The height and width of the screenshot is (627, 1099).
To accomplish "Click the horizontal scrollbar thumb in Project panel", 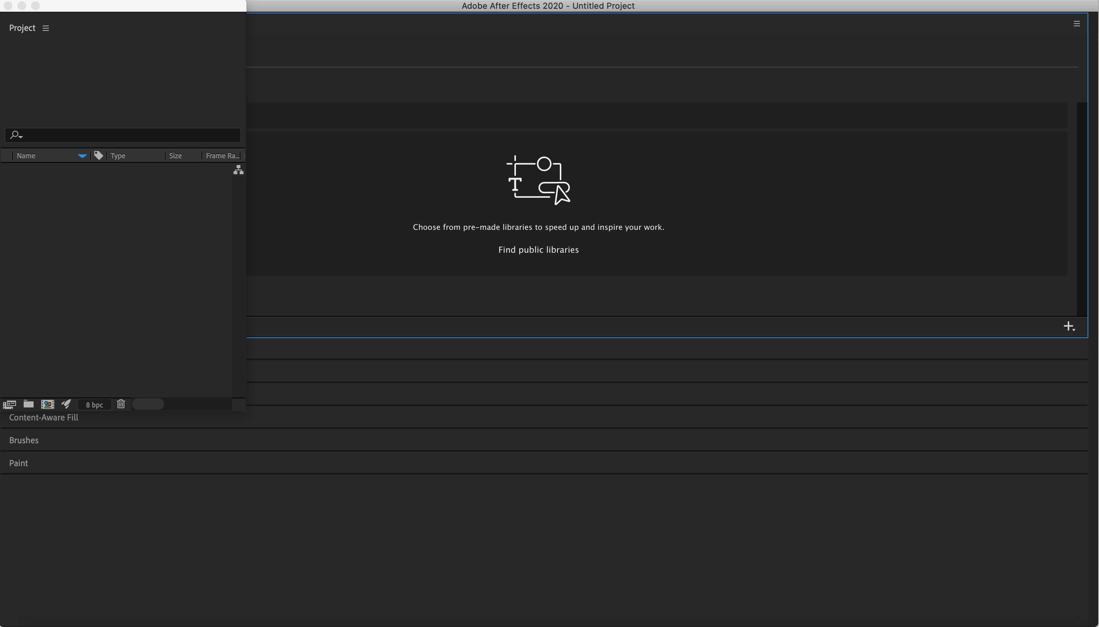I will (148, 404).
